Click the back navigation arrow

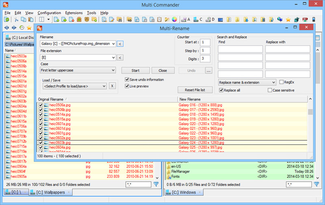tap(6, 28)
